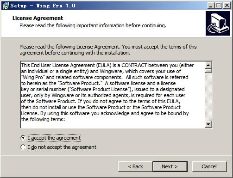Click the "I do not accept the agreement" label
Screen dimensions: 233x178
click(x=62, y=147)
